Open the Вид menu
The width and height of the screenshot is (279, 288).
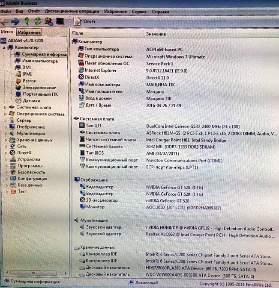tap(19, 12)
